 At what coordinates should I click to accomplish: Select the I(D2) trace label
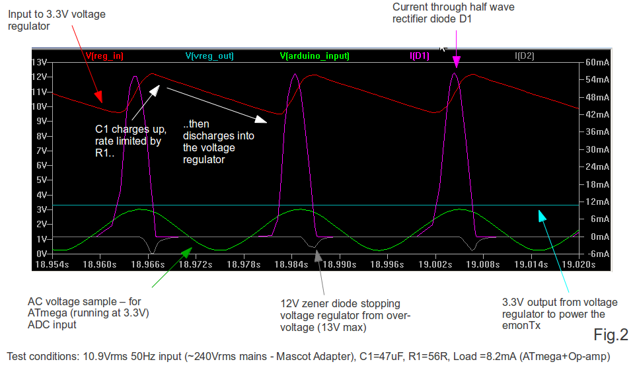pyautogui.click(x=525, y=56)
